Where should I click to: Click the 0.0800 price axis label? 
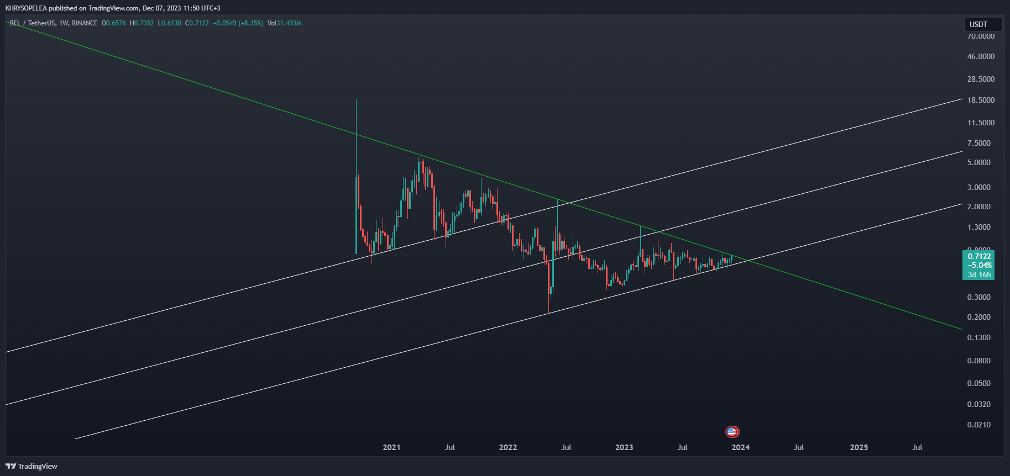tap(979, 361)
